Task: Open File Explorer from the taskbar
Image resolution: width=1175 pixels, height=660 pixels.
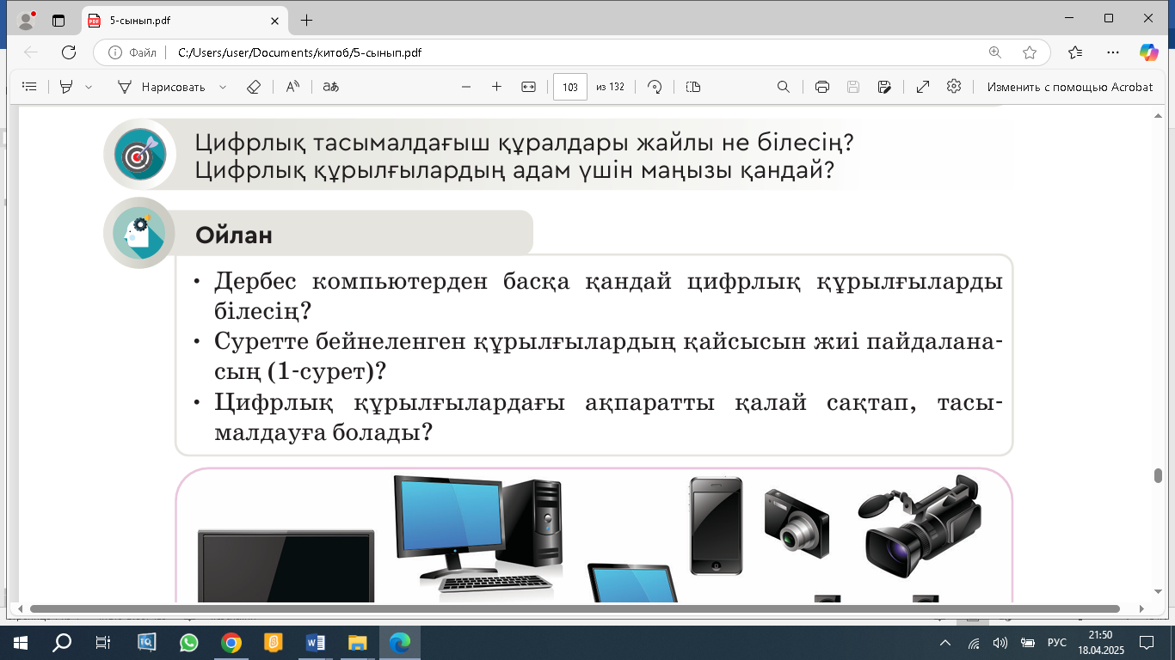Action: pos(357,642)
